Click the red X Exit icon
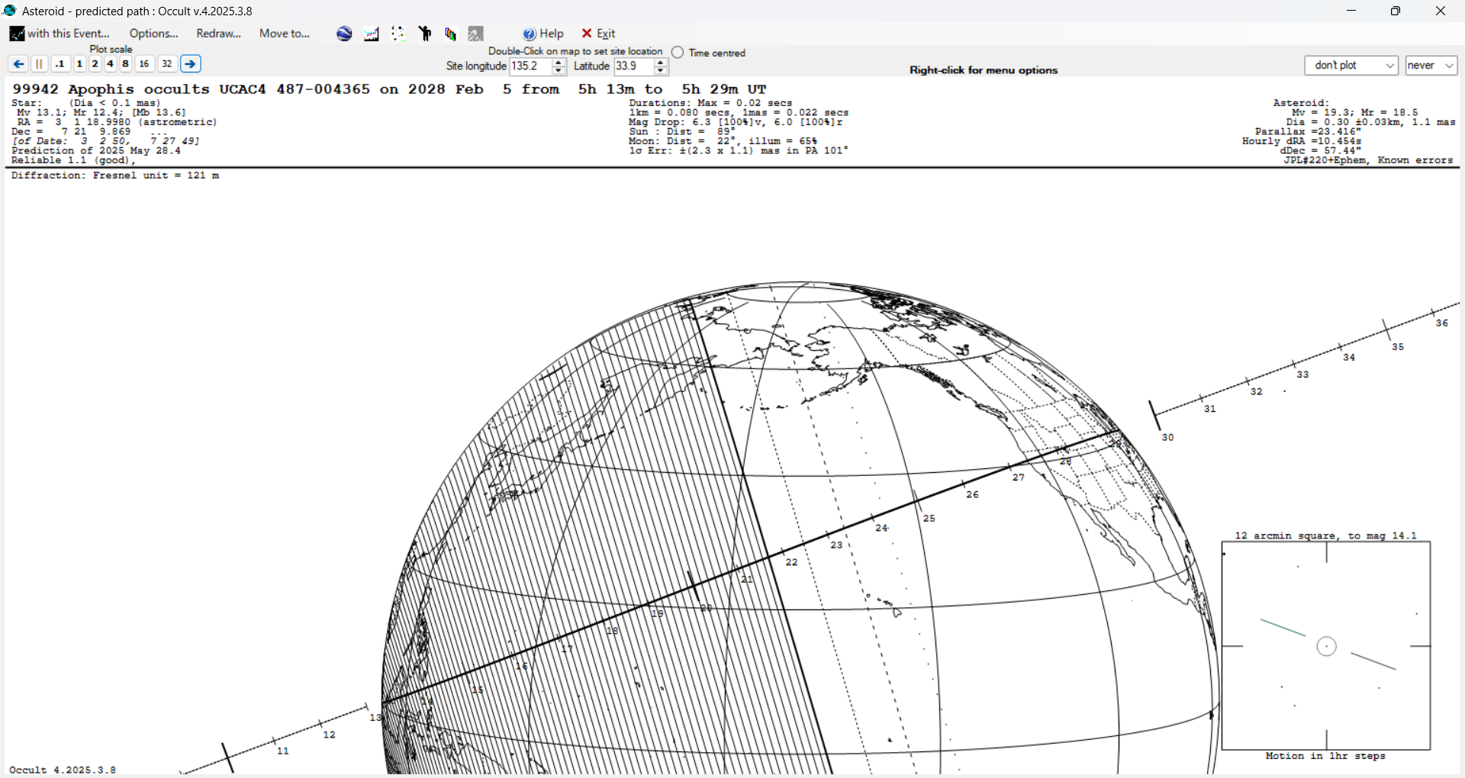The image size is (1465, 778). point(587,34)
